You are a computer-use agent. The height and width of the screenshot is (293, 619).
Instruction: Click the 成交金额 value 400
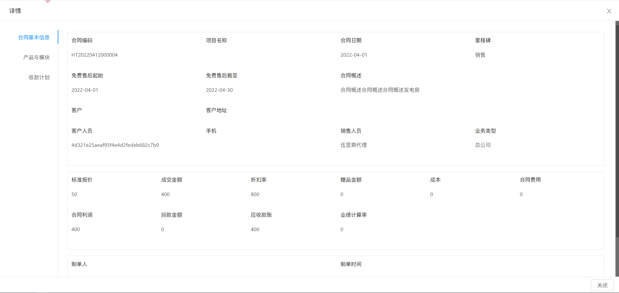(165, 194)
